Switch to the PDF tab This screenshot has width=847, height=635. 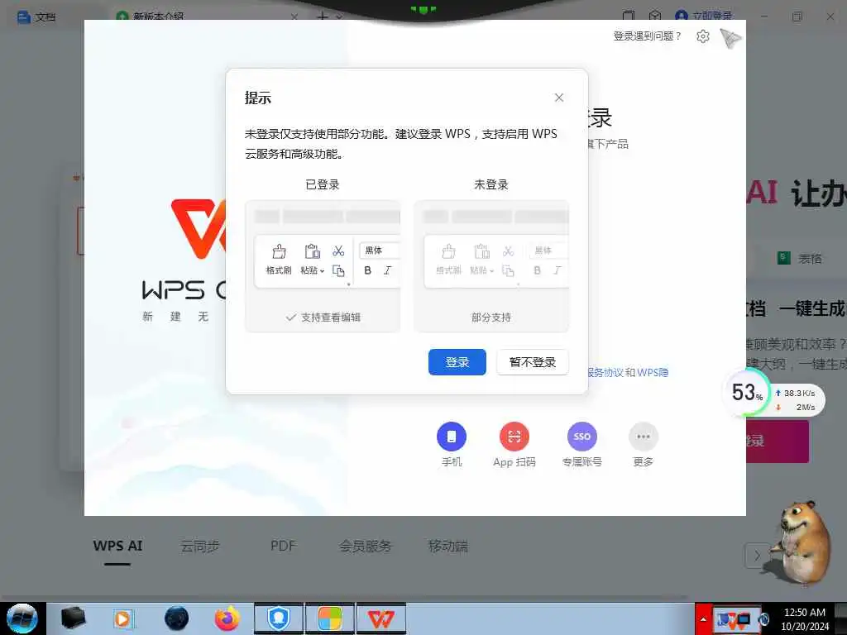coord(283,546)
